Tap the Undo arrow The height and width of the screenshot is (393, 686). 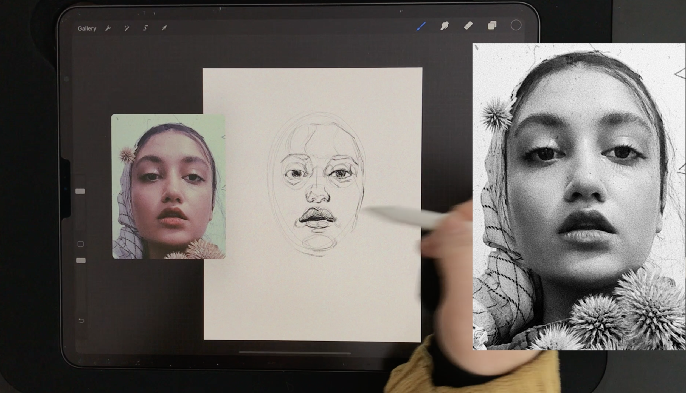81,320
